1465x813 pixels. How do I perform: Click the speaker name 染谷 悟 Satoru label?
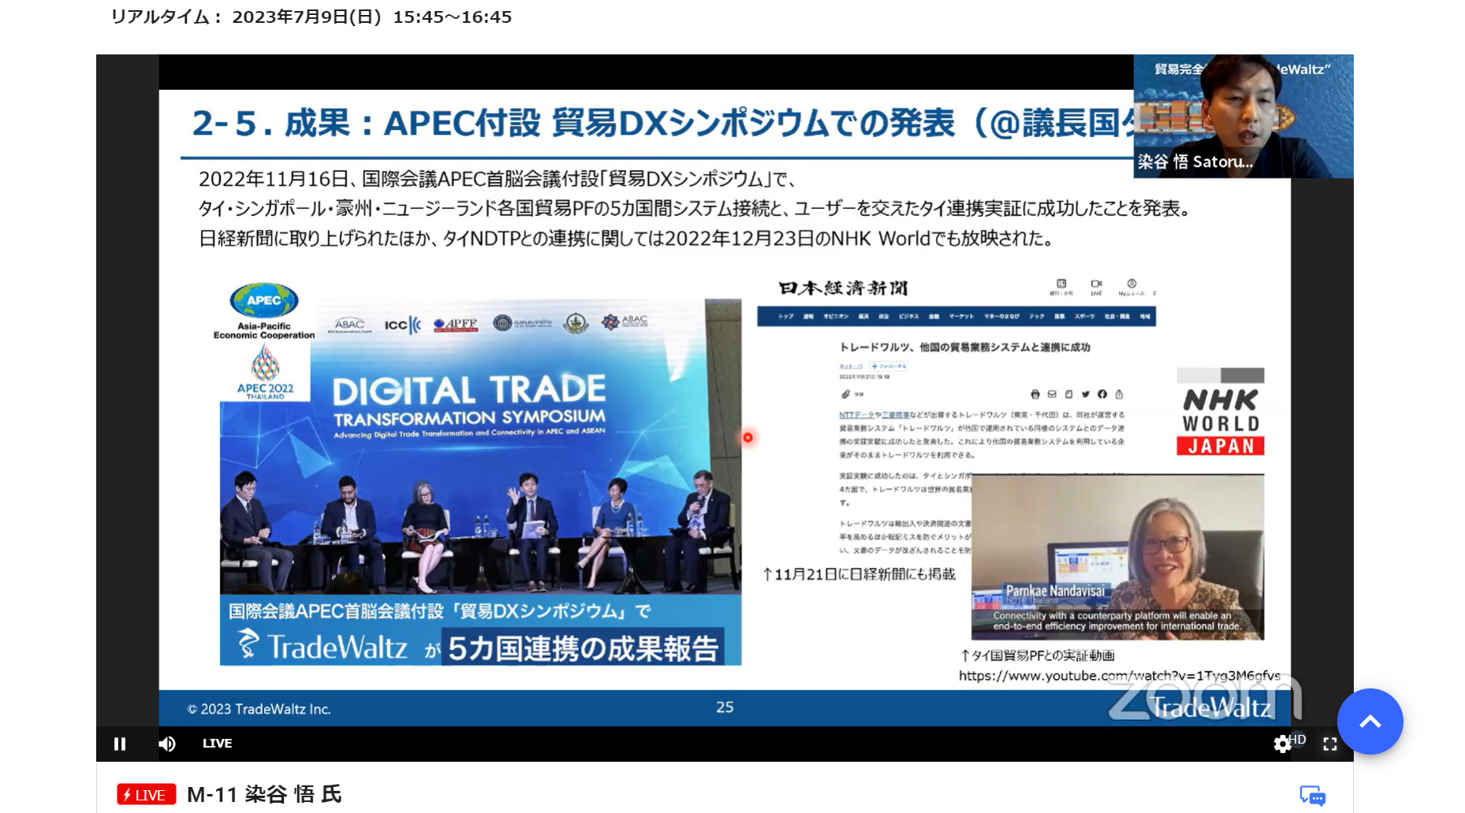[x=1195, y=162]
